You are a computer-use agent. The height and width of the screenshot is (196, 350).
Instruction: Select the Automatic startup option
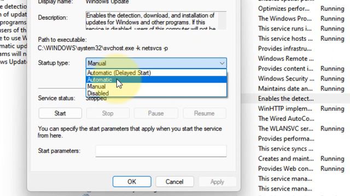[x=156, y=79]
